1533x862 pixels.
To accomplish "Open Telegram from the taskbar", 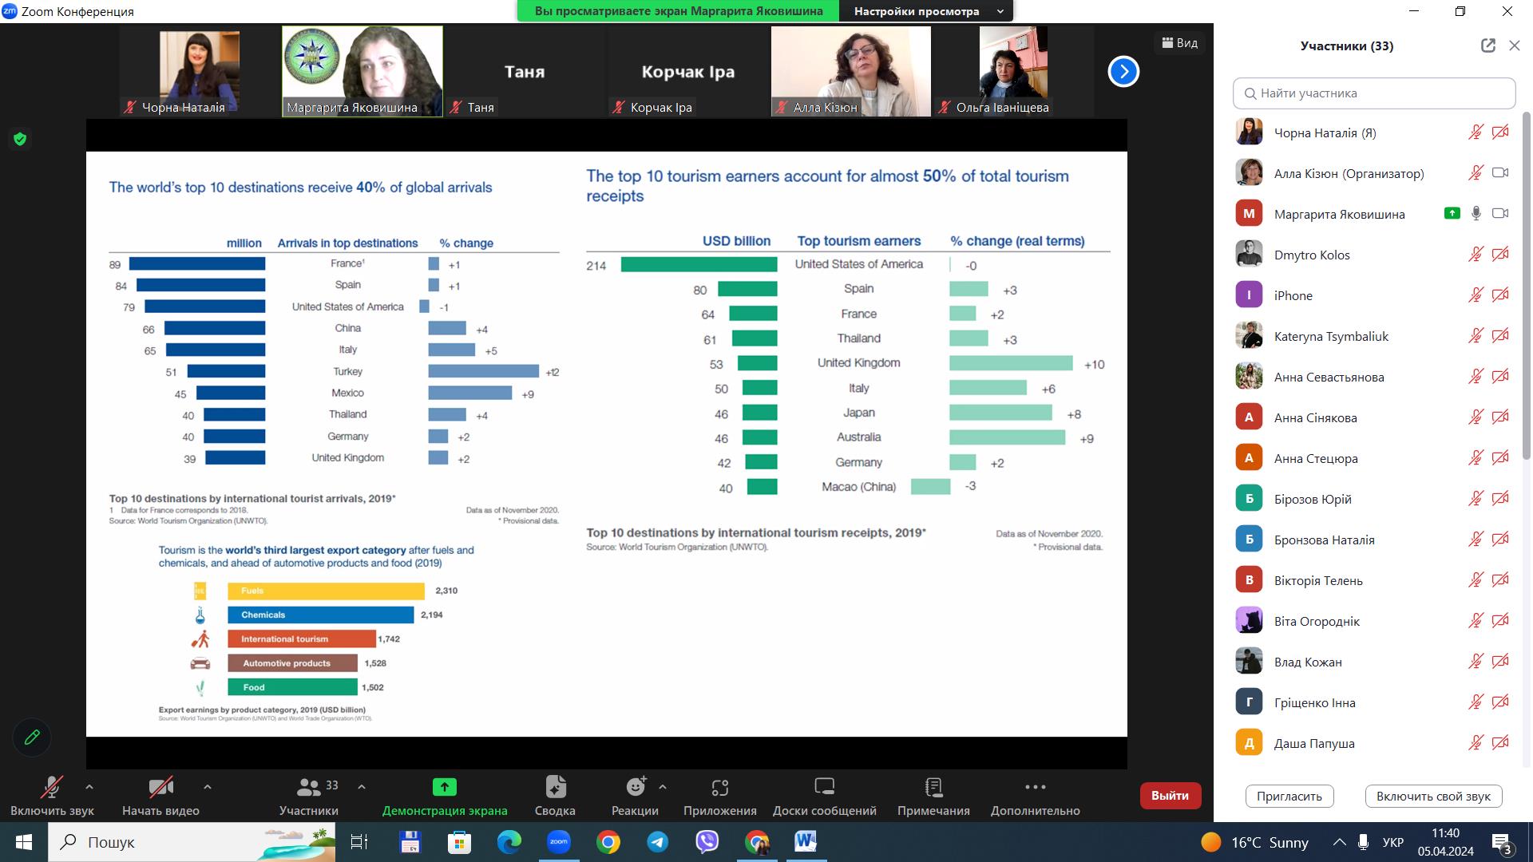I will coord(658,841).
